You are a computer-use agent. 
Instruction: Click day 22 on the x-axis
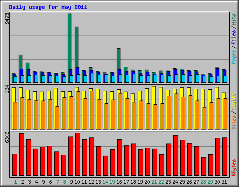[161, 182]
